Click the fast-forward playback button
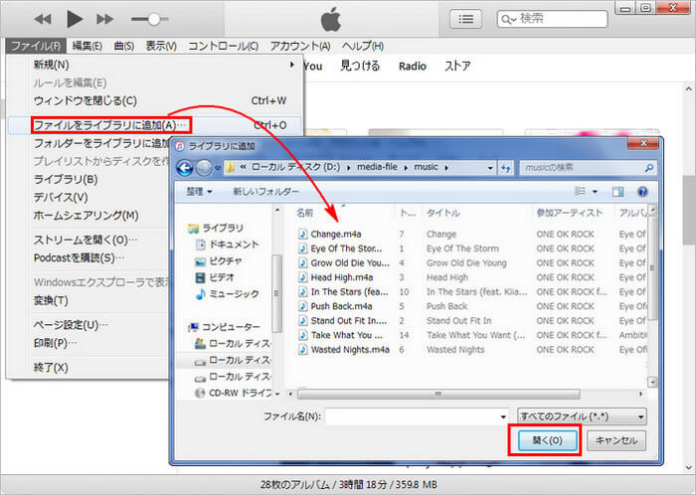Image resolution: width=696 pixels, height=495 pixels. pos(104,19)
